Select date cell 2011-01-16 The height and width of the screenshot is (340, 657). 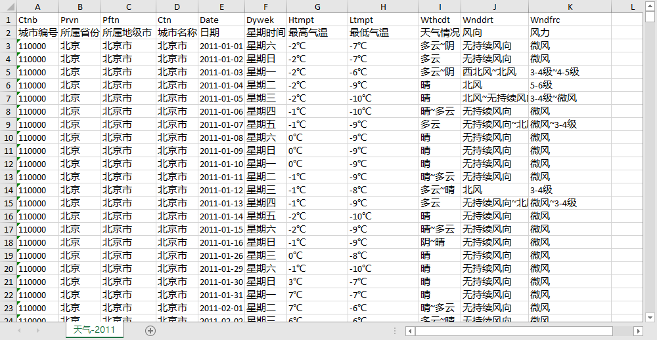pyautogui.click(x=221, y=242)
